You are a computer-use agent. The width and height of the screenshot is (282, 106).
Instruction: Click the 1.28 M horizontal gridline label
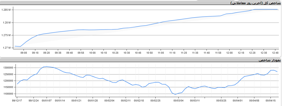click(x=6, y=23)
